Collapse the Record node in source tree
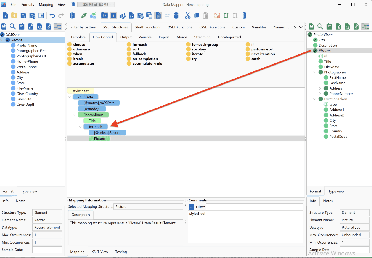 pos(2,40)
